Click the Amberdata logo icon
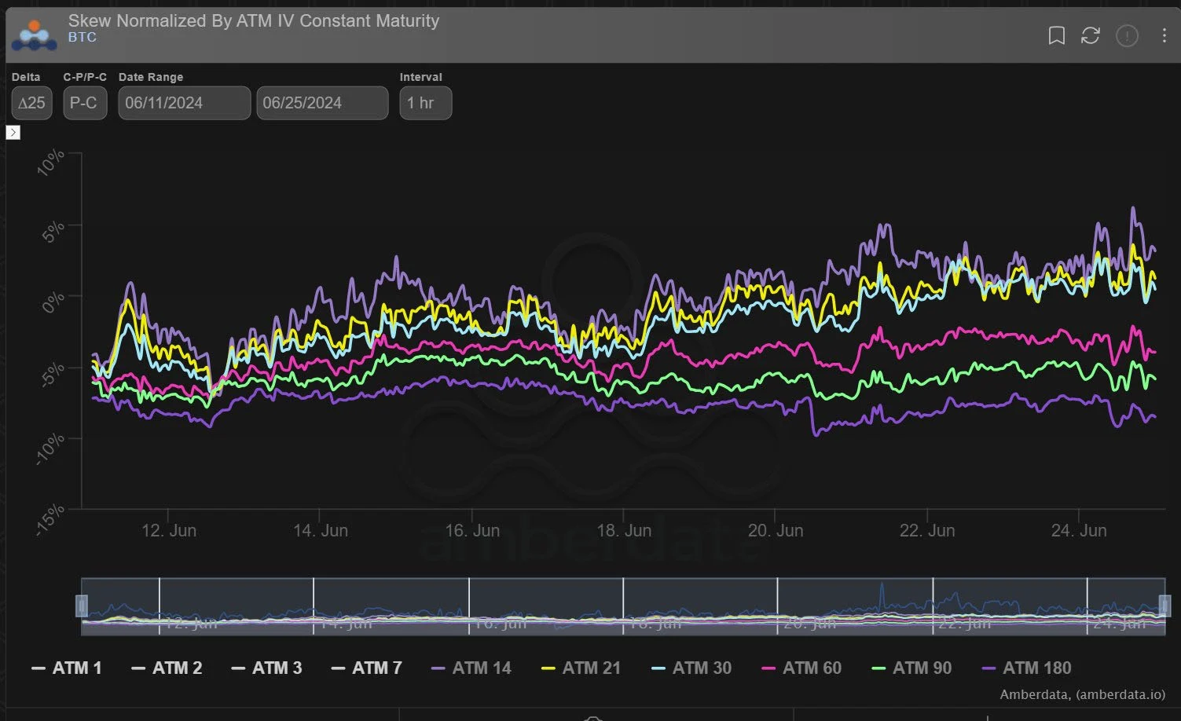Viewport: 1181px width, 721px height. [x=35, y=35]
